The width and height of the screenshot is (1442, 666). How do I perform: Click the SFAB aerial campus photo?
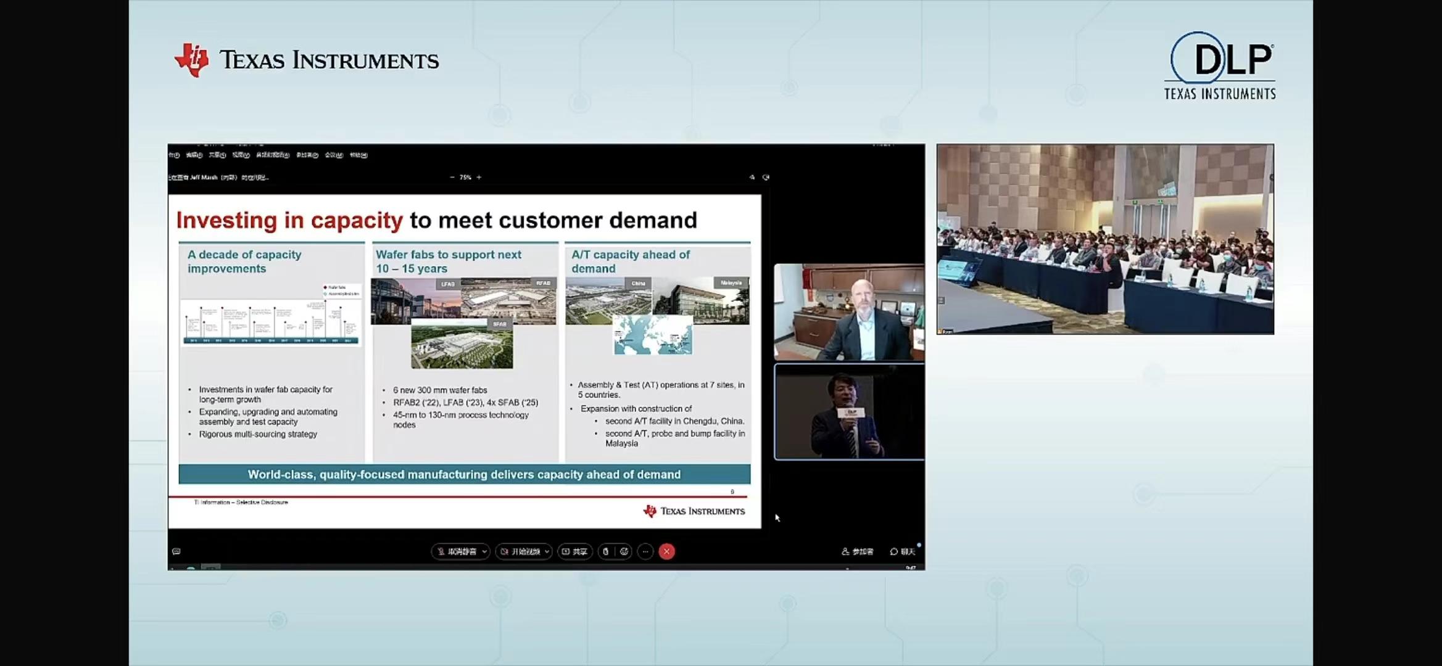(x=462, y=343)
